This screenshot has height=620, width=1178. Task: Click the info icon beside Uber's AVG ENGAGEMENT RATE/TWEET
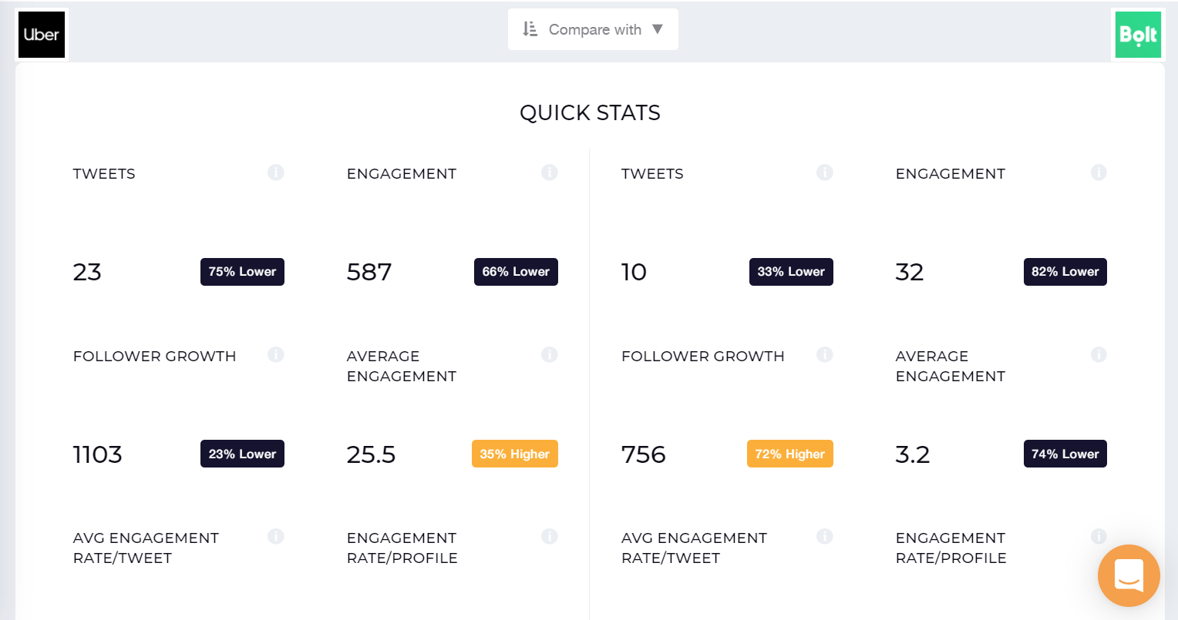(x=276, y=536)
